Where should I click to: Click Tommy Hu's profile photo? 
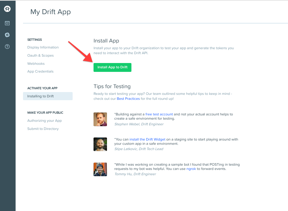tap(100, 169)
